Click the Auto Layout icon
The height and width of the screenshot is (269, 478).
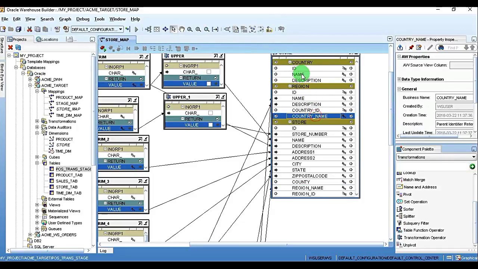tap(148, 29)
